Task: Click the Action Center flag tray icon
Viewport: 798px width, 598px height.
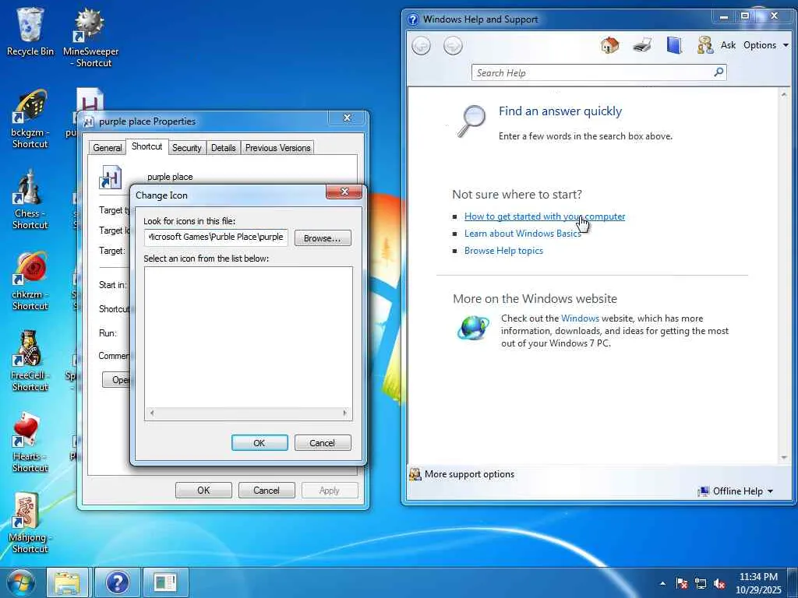Action: point(682,583)
